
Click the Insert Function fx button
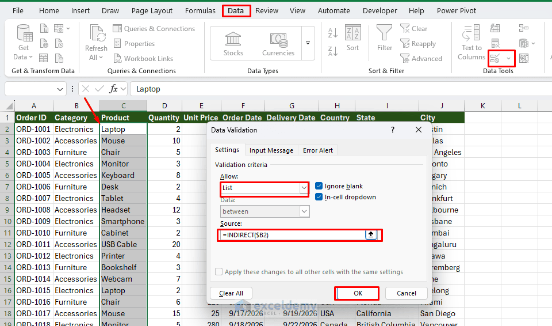[113, 89]
